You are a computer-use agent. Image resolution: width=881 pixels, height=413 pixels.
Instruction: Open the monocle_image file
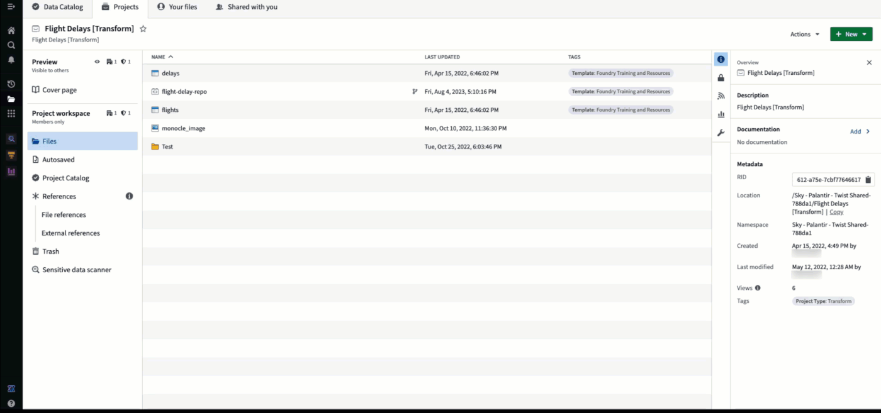coord(427,128)
